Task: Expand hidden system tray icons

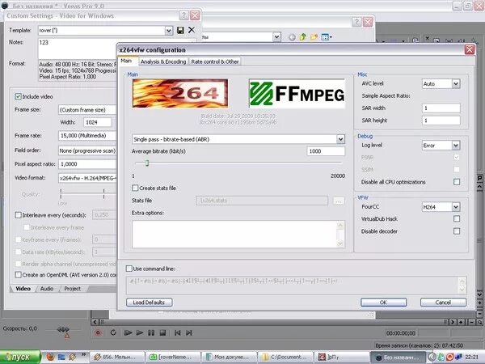Action: point(432,357)
